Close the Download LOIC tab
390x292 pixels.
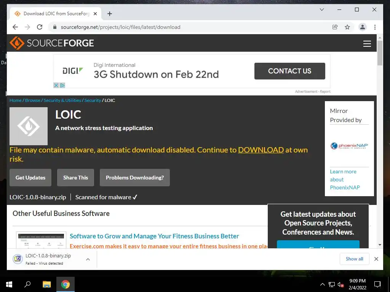pyautogui.click(x=95, y=14)
